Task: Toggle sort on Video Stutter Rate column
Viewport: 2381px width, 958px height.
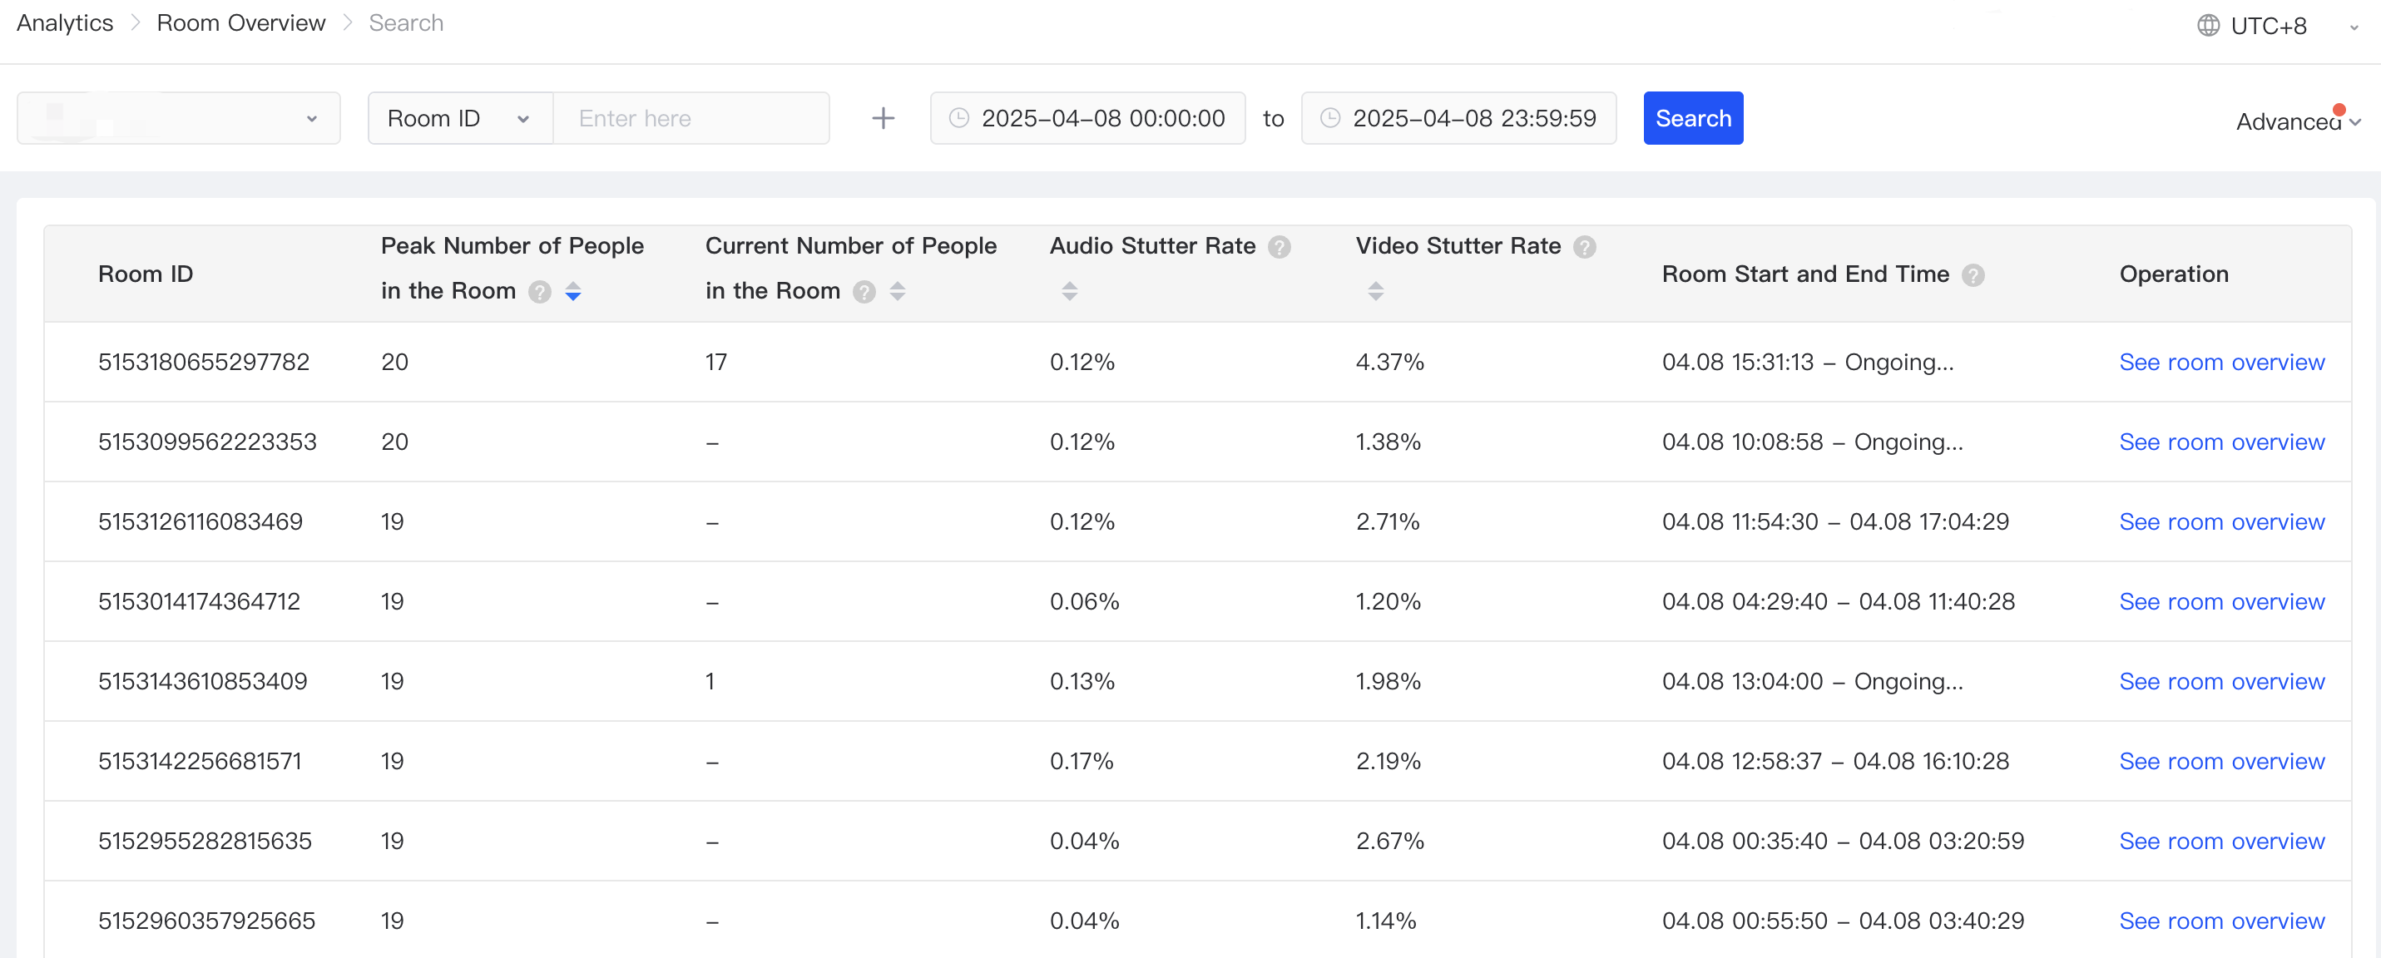Action: [1375, 291]
